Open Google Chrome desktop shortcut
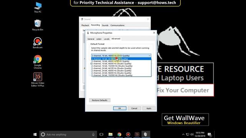The width and height of the screenshot is (246, 138). tap(38, 62)
